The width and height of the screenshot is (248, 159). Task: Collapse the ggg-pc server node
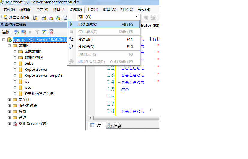click(x=4, y=40)
